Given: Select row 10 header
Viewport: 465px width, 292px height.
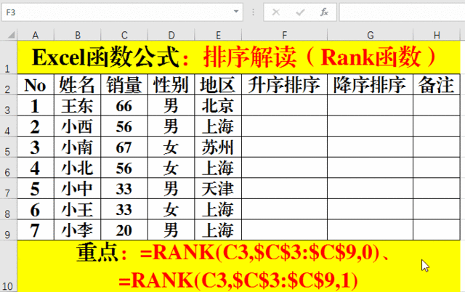Looking at the screenshot, I should click(8, 266).
